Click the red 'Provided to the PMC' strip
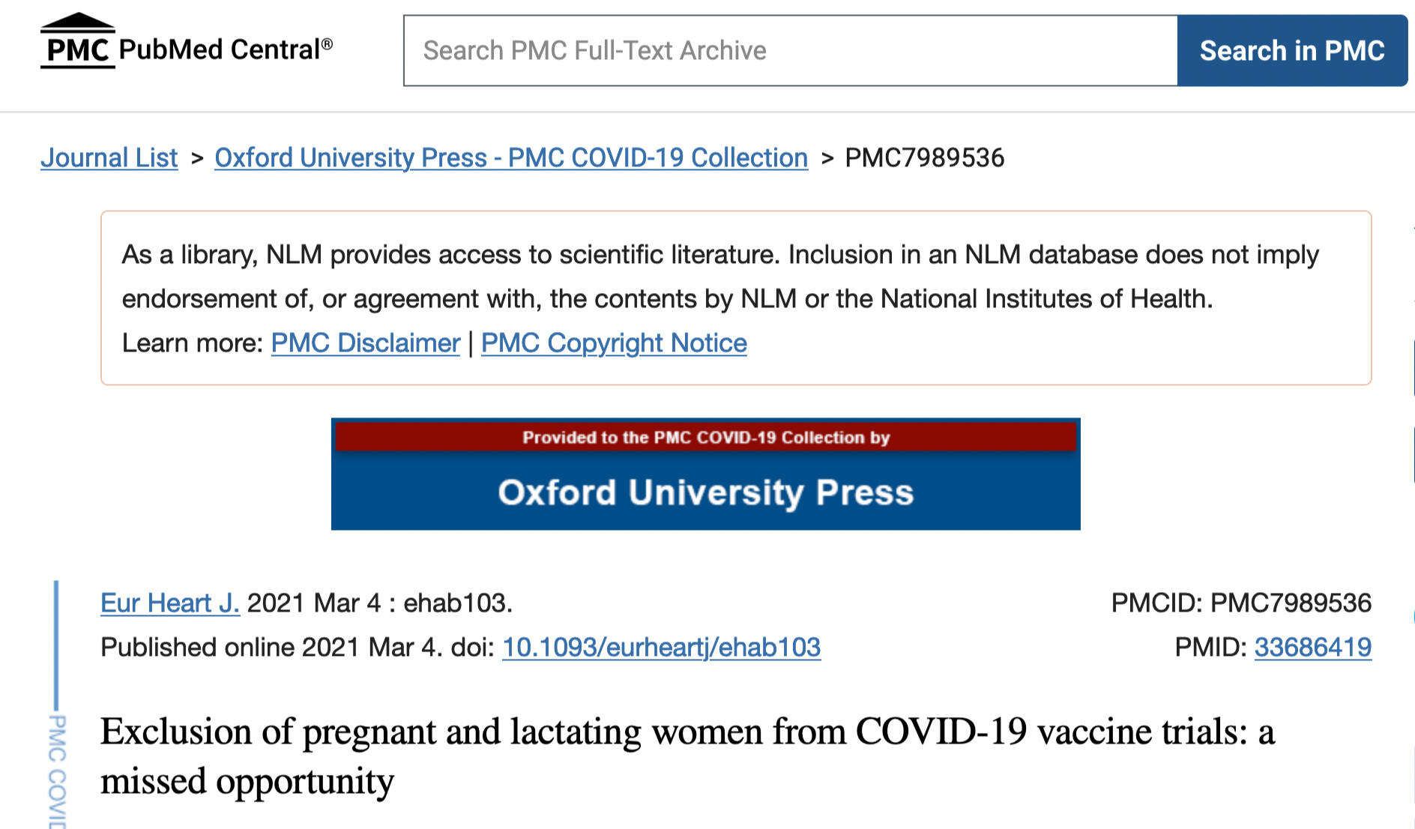The height and width of the screenshot is (829, 1415). point(705,437)
